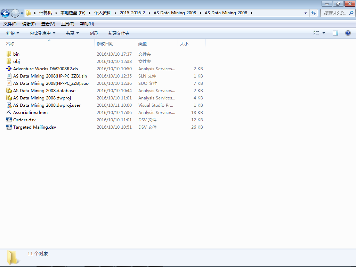Viewport: 356px width, 267px height.
Task: Open the 查看(V) menu
Action: tap(48, 24)
